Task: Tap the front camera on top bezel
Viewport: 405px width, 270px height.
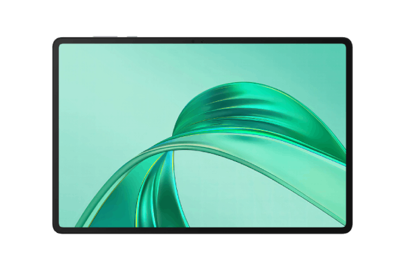Action: [x=202, y=40]
